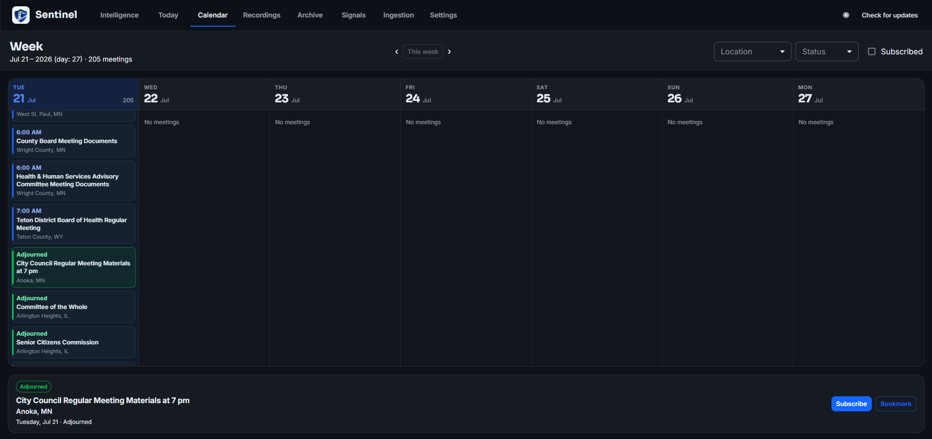Open the Signals tab

tap(354, 15)
